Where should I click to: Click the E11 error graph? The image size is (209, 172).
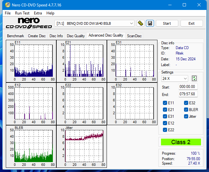(31, 61)
